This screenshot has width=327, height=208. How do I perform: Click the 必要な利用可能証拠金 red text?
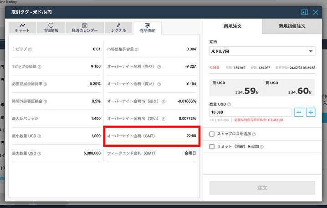tap(259, 120)
